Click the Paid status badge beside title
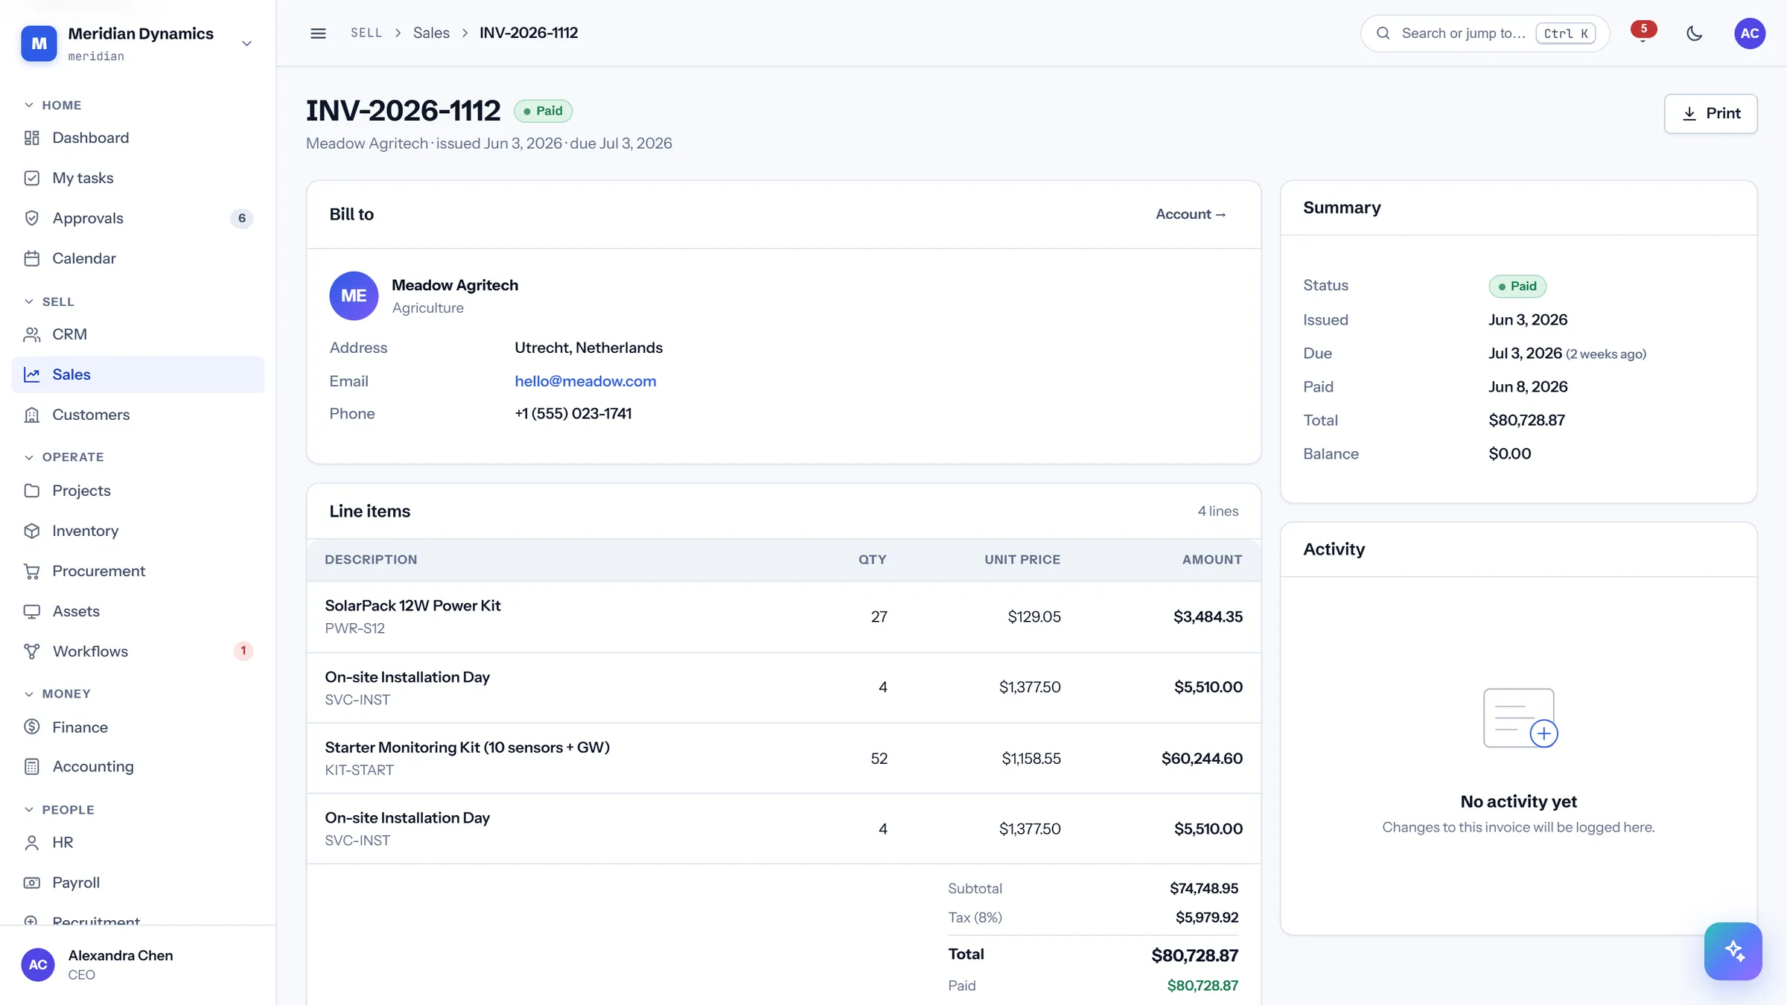The width and height of the screenshot is (1787, 1005). [x=543, y=111]
